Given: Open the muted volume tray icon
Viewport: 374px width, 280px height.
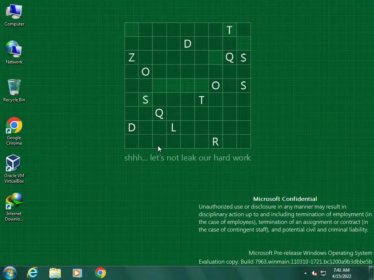Looking at the screenshot, I should pos(314,273).
